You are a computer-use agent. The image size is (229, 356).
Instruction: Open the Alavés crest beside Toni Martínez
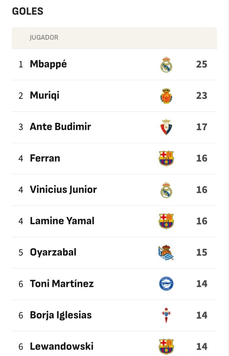(166, 284)
